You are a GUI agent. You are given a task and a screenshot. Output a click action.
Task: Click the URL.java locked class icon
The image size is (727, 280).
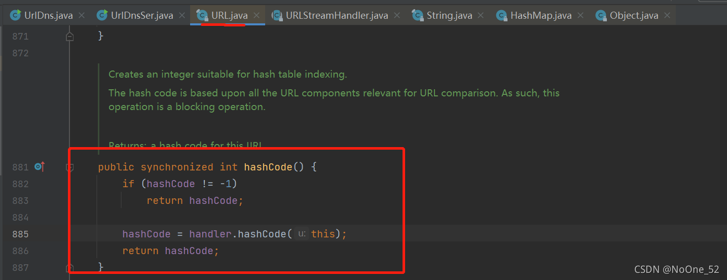202,16
